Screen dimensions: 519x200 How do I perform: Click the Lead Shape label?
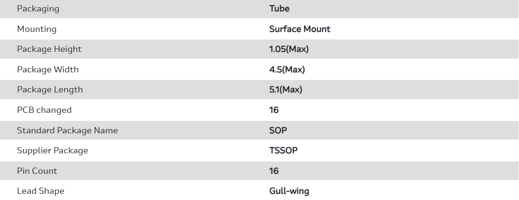[x=41, y=191]
